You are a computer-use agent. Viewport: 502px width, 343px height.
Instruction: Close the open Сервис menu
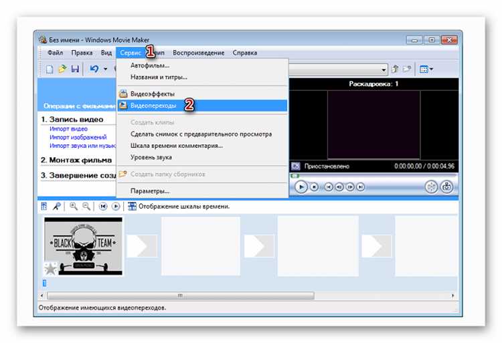tap(131, 53)
